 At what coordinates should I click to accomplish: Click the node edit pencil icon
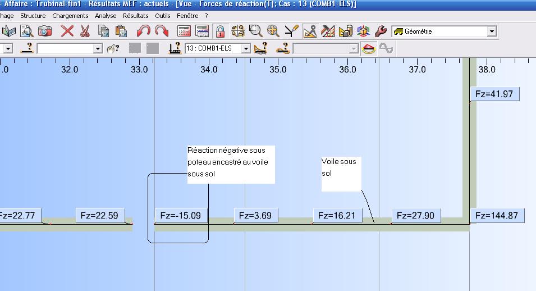292,31
